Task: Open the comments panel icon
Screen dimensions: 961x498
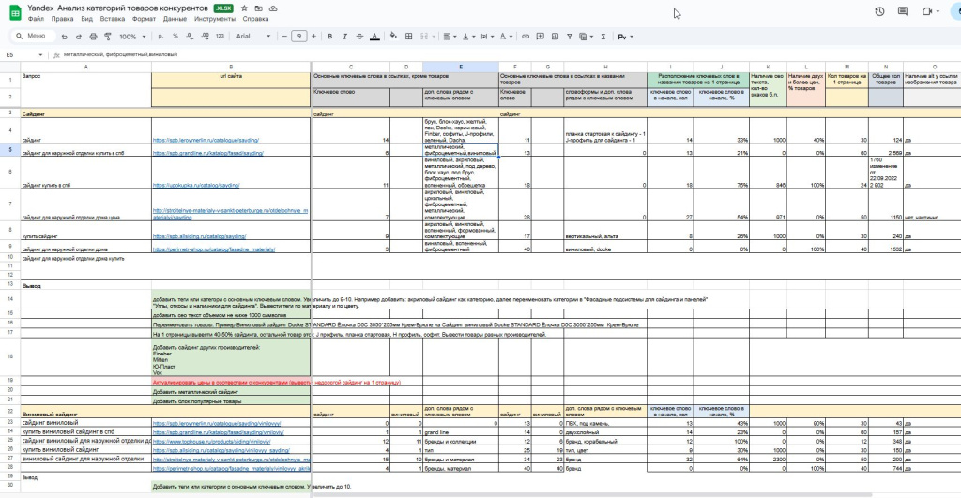Action: click(903, 11)
